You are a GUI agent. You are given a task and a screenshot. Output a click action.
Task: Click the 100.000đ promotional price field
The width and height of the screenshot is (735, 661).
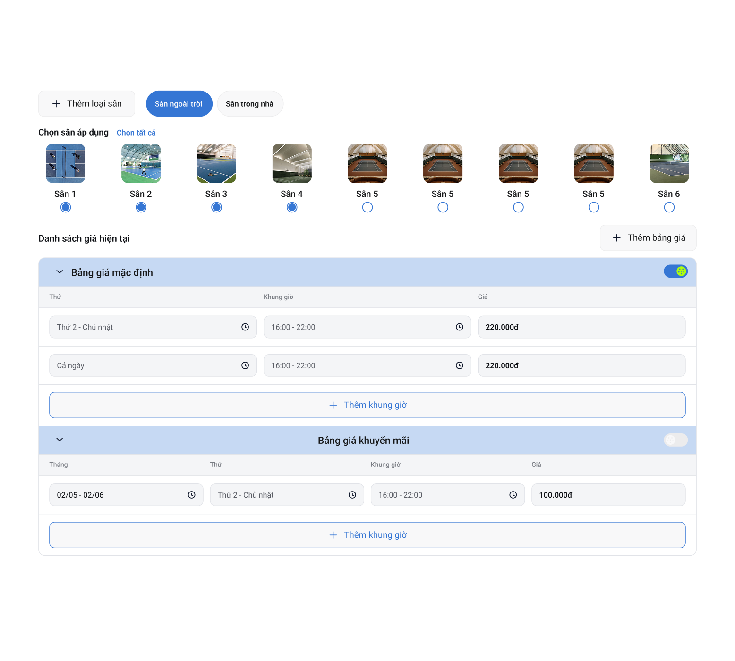coord(608,495)
